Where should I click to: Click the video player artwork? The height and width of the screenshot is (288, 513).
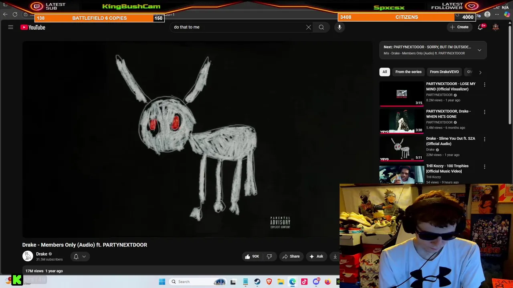pyautogui.click(x=197, y=139)
